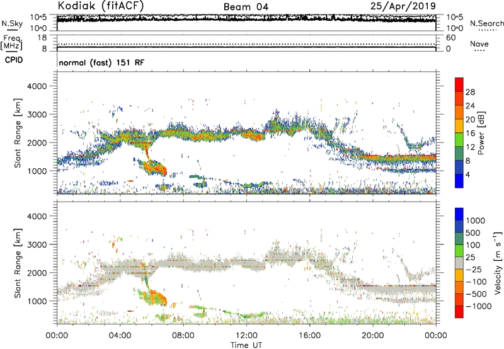504x349 pixels.
Task: Click the 20 value on Power colorbar
Action: (x=470, y=120)
